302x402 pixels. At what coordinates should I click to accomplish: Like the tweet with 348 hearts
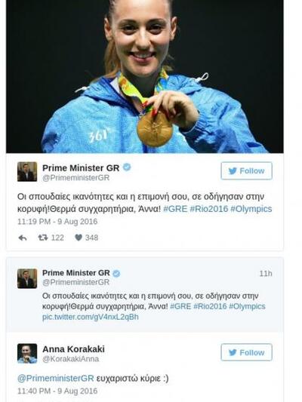pos(79,238)
